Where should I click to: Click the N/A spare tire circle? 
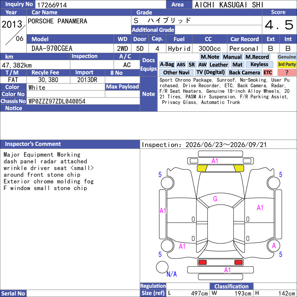162,267
